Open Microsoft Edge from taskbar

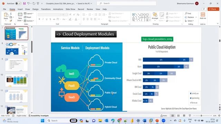click(113, 121)
